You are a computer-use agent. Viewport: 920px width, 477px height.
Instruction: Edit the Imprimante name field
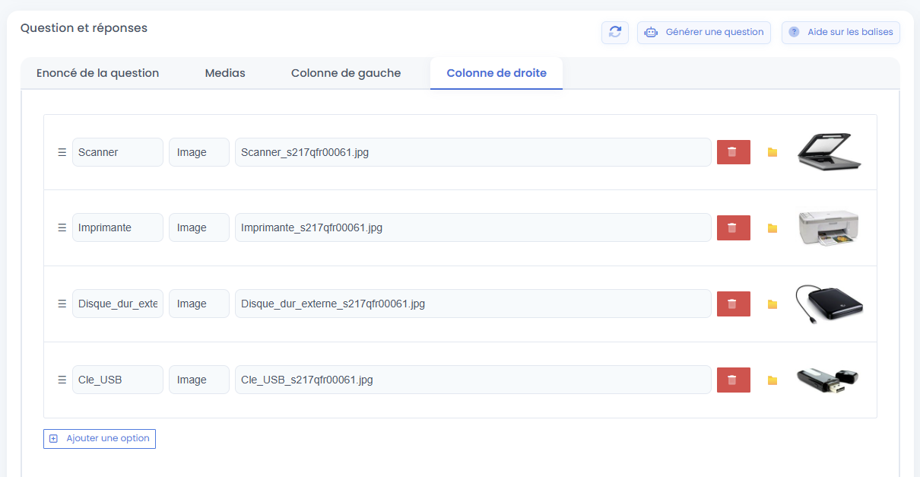tap(118, 227)
